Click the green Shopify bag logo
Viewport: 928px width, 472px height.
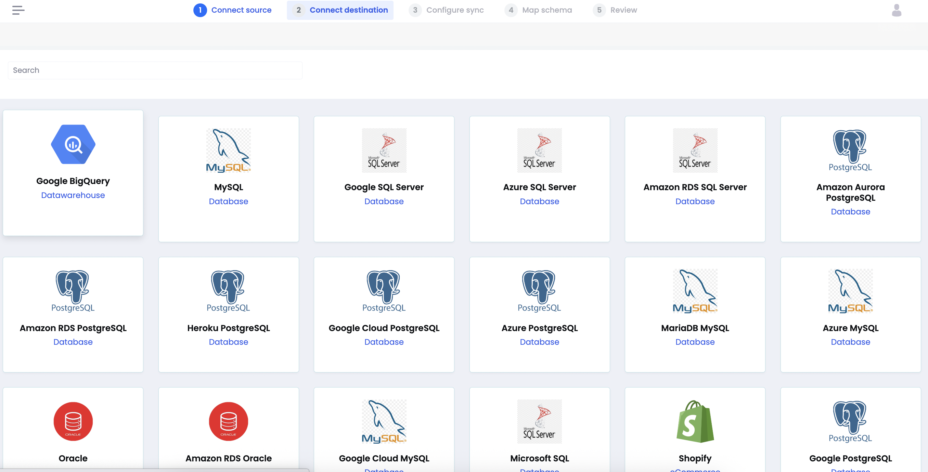click(x=695, y=421)
